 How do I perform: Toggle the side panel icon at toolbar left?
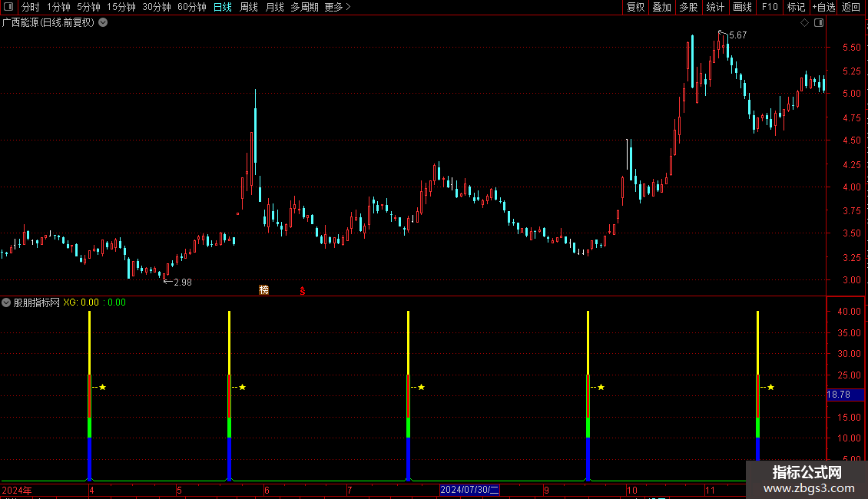[8, 7]
